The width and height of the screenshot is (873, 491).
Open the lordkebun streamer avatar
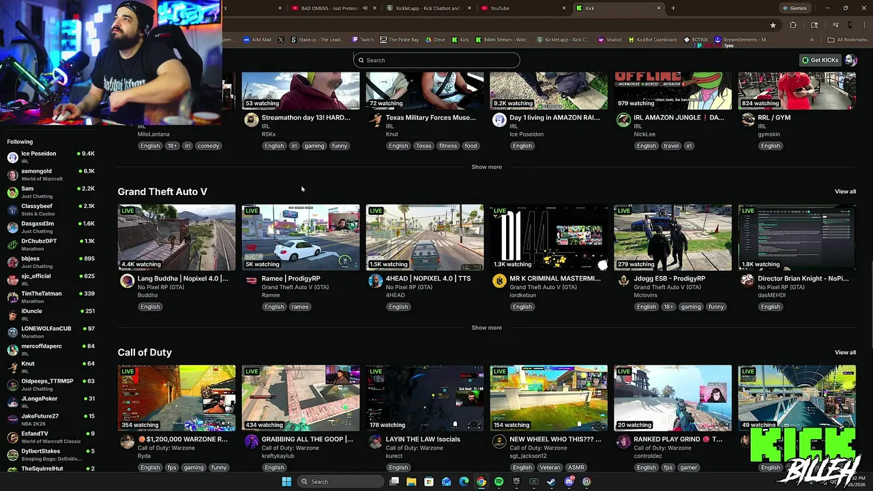499,281
